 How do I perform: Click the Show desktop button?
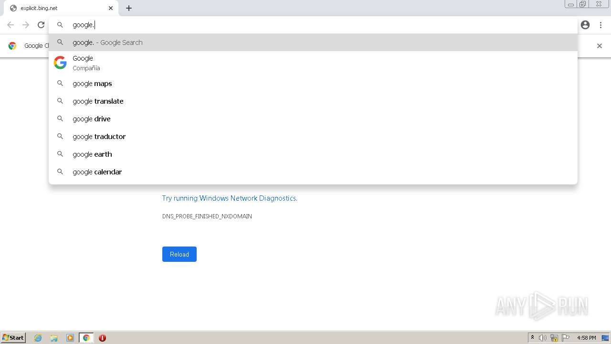(606, 338)
